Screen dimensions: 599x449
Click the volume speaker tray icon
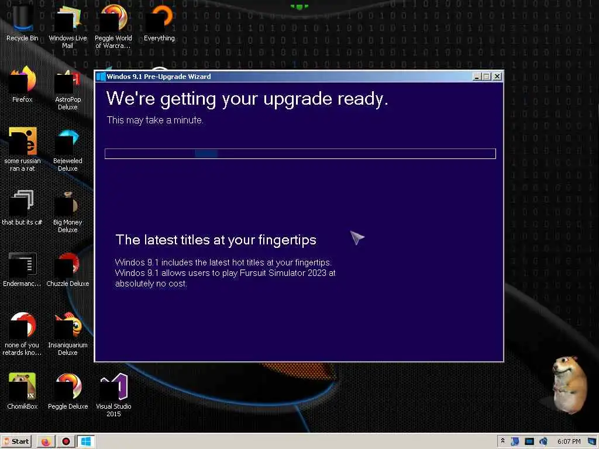click(543, 441)
